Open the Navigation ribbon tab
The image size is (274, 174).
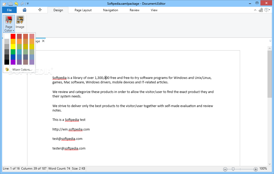click(110, 10)
